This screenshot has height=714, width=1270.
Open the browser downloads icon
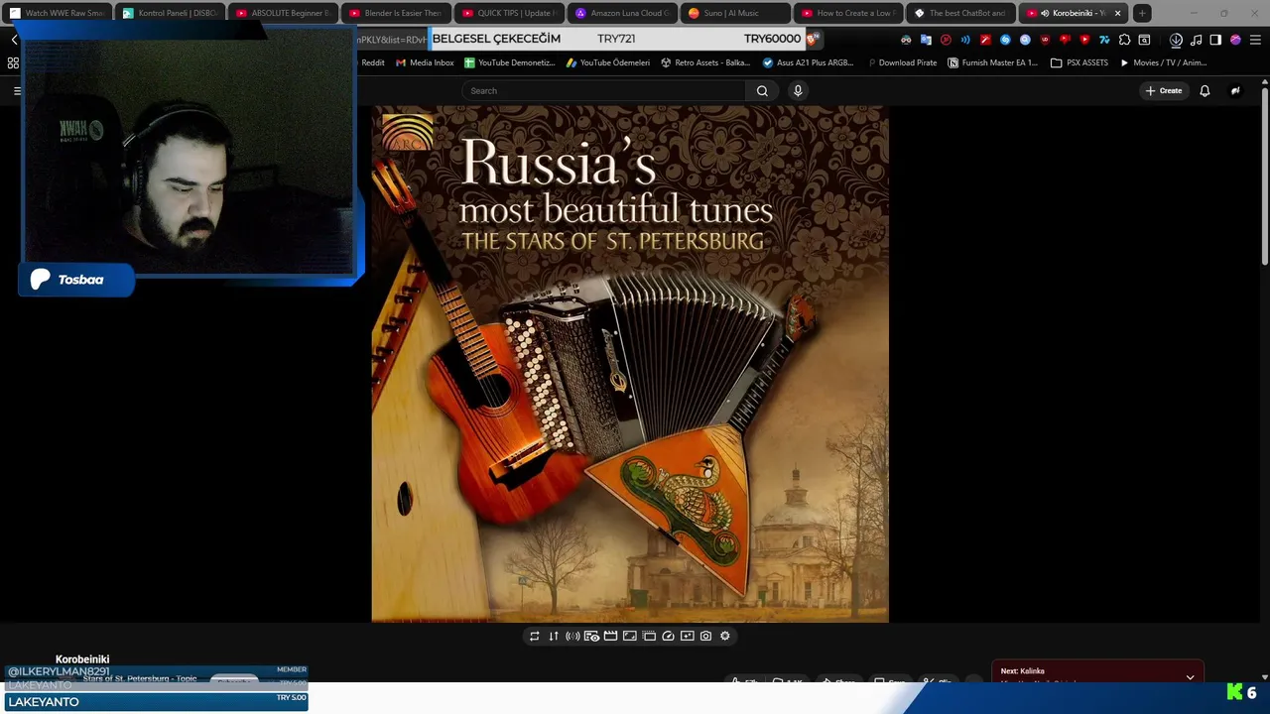pos(1176,40)
